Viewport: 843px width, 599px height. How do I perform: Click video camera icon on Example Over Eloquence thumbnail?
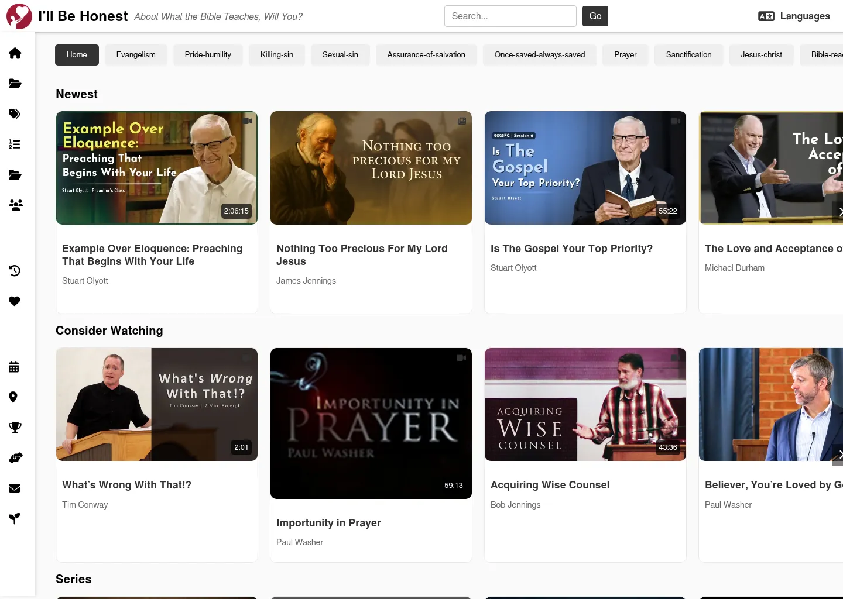click(x=248, y=121)
